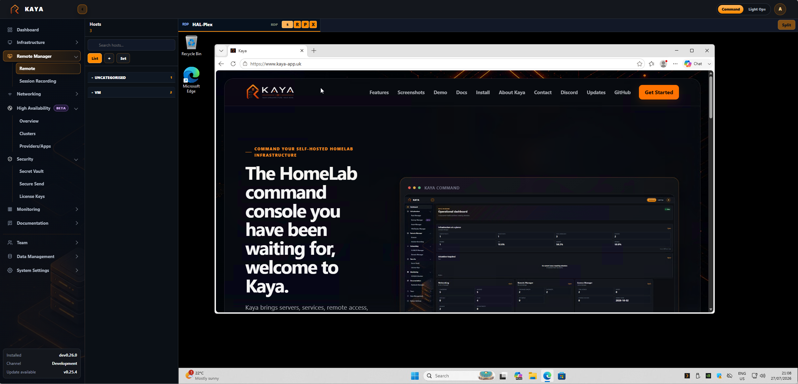This screenshot has width=798, height=384.
Task: Visit the GitHub link on Kaya site
Action: coord(622,93)
